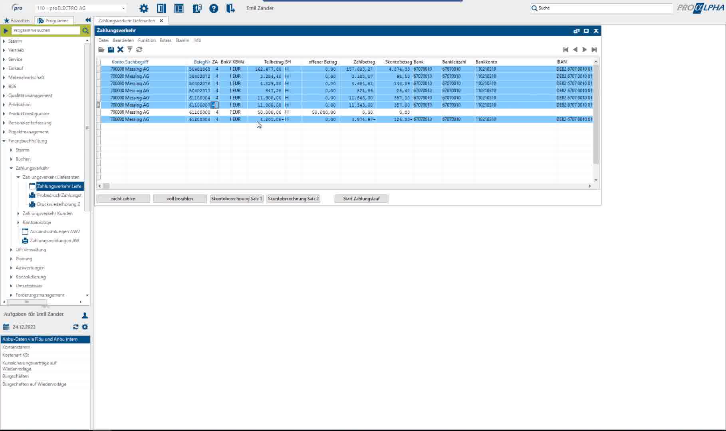Viewport: 726px width, 431px height.
Task: Switch to the Favoriten tab
Action: point(17,21)
